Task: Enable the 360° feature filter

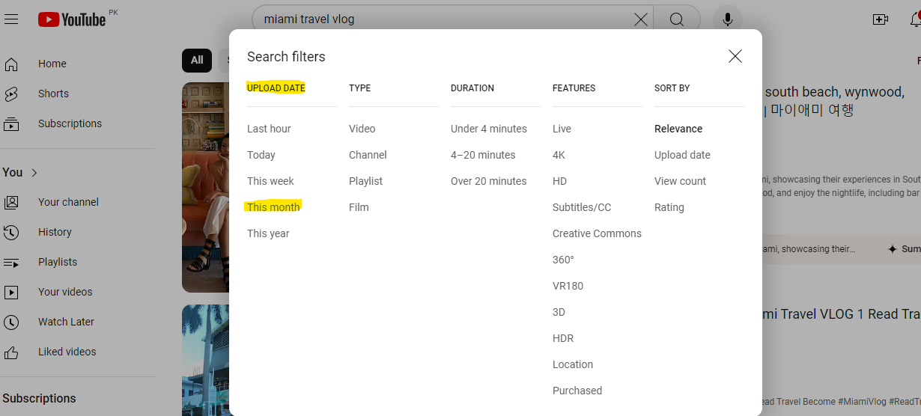Action: (563, 260)
